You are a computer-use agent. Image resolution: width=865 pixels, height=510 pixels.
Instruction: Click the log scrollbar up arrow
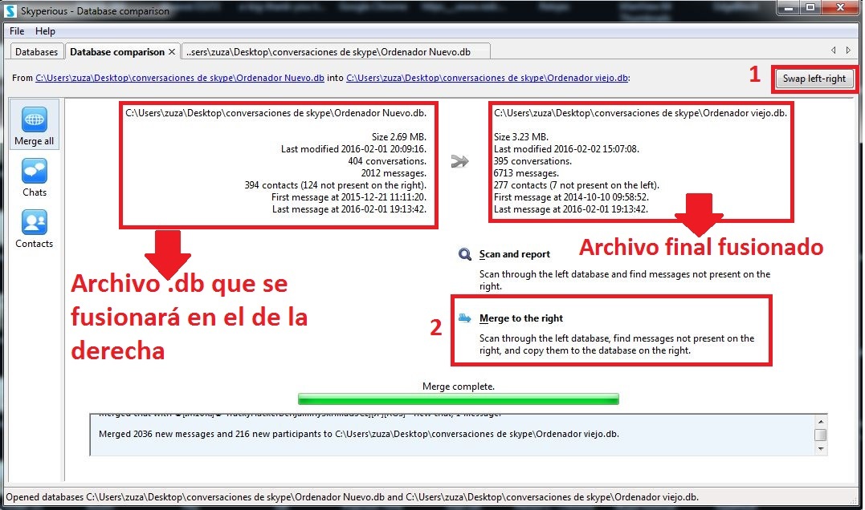tap(821, 421)
